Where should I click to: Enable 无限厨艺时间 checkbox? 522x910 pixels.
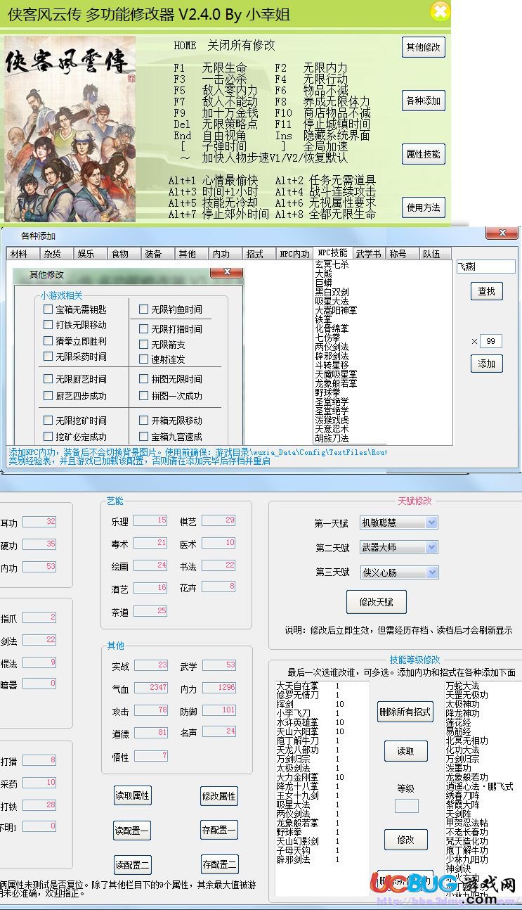click(x=75, y=379)
